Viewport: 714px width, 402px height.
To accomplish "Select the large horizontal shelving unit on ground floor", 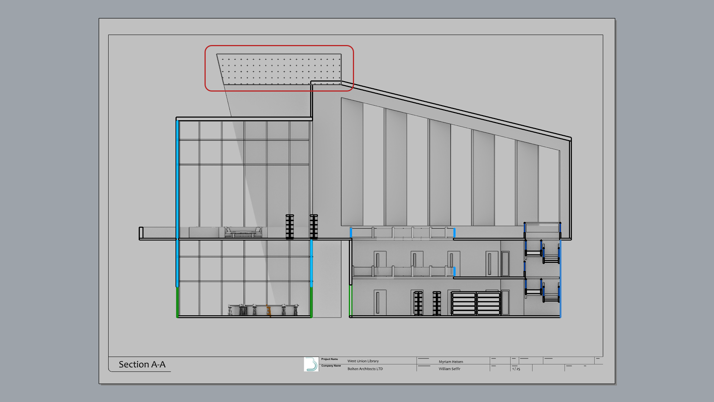I will click(x=476, y=303).
